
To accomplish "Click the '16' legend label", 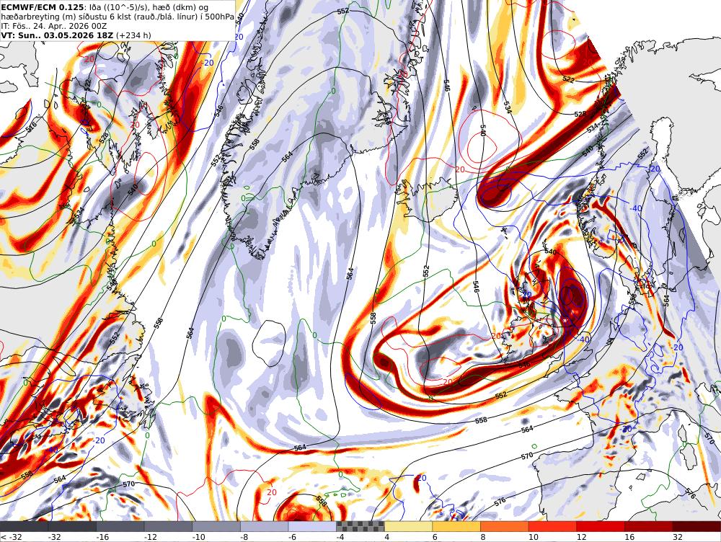I will click(x=629, y=537).
